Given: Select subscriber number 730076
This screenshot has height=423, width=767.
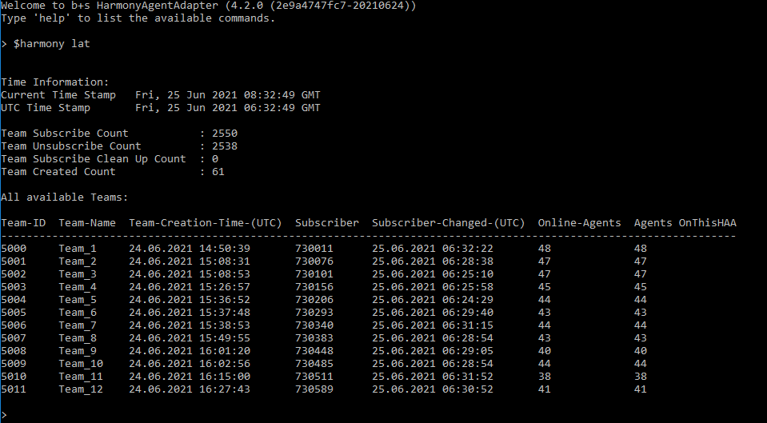Looking at the screenshot, I should pyautogui.click(x=314, y=261).
